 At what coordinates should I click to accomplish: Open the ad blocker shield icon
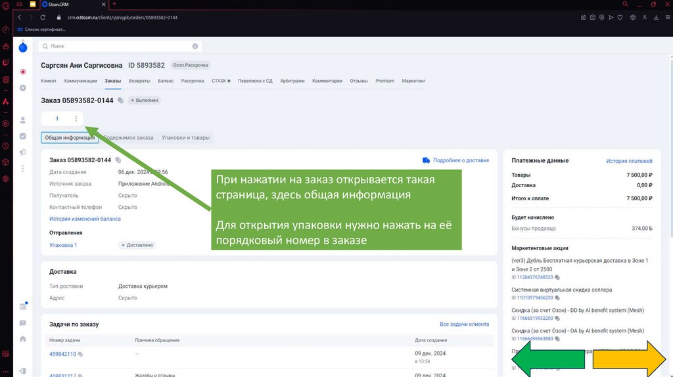[602, 18]
